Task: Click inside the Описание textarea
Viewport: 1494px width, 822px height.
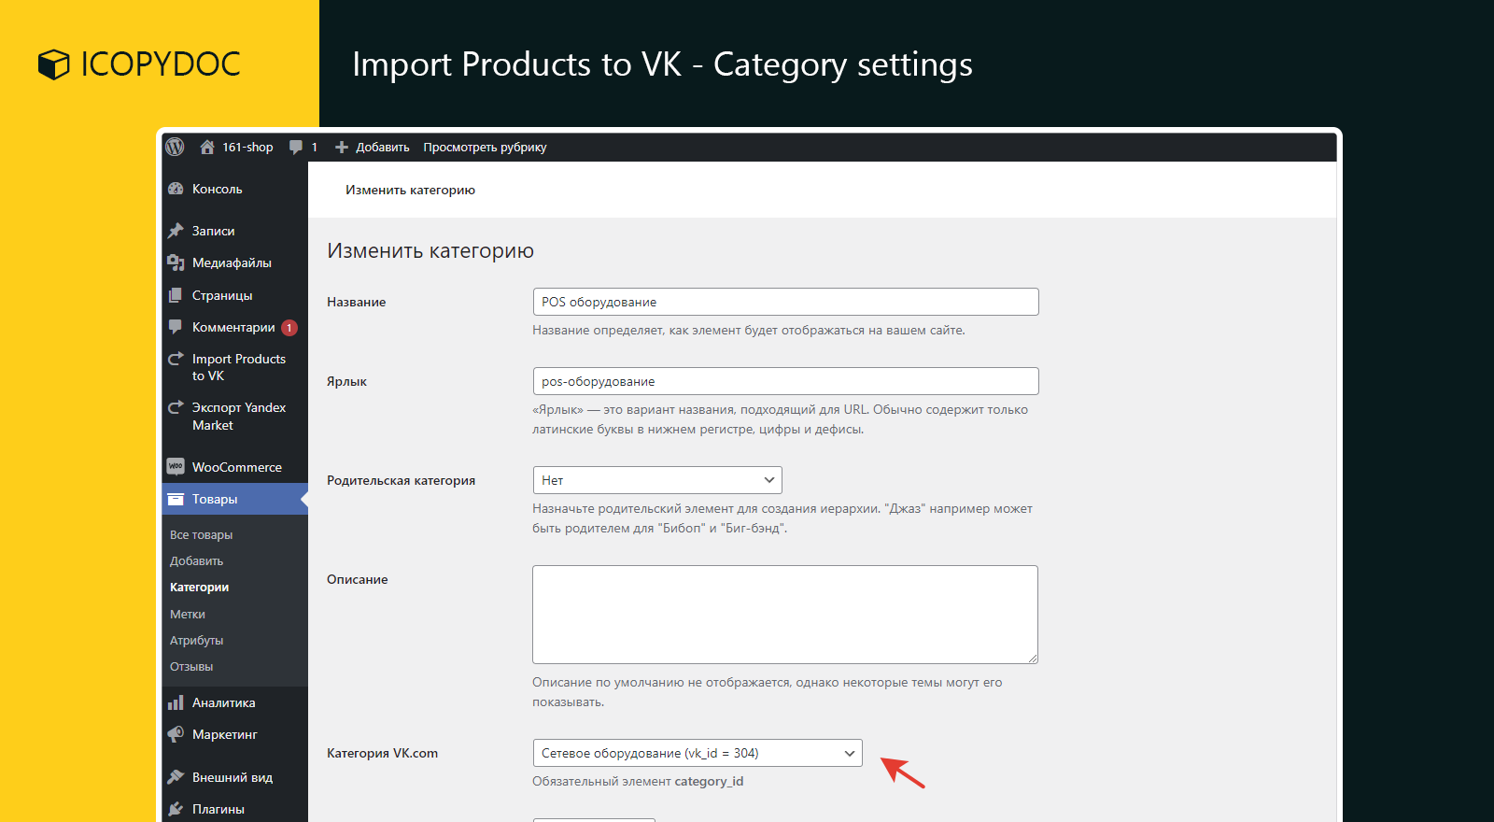Action: tap(785, 615)
